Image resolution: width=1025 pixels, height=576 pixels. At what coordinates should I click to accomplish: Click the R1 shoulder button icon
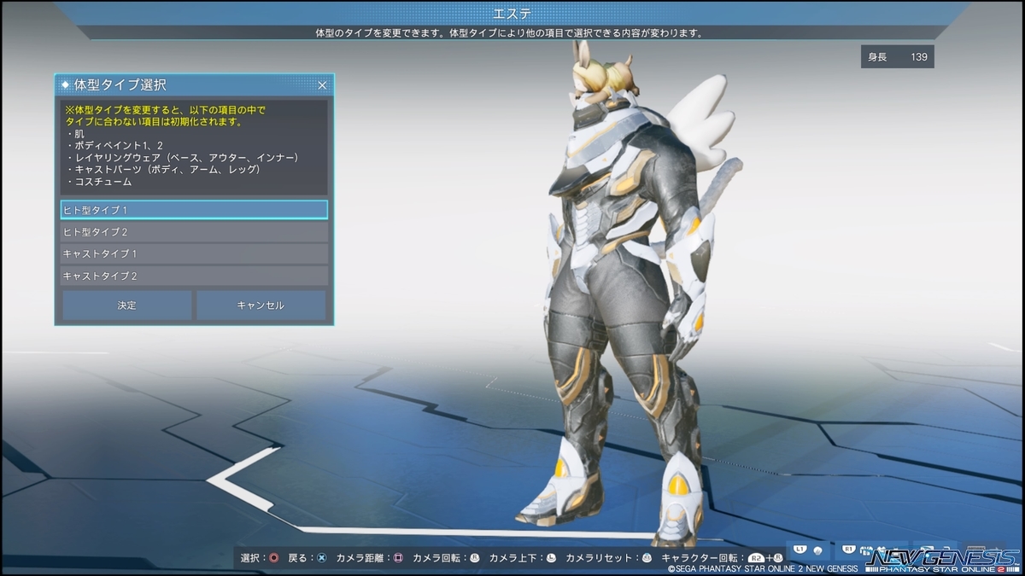(x=848, y=549)
